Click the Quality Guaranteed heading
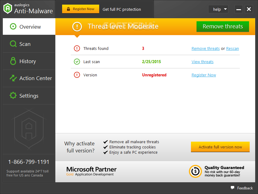This screenshot has width=258, height=194. tap(224, 168)
